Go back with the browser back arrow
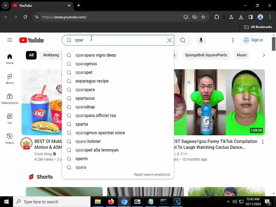276x207 pixels. click(6, 17)
